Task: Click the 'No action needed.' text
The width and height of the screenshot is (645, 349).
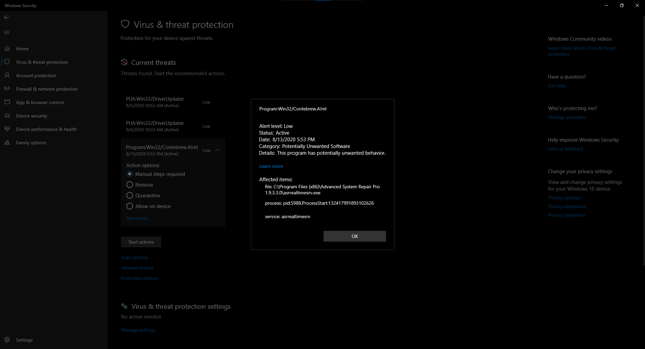Action: 141,317
